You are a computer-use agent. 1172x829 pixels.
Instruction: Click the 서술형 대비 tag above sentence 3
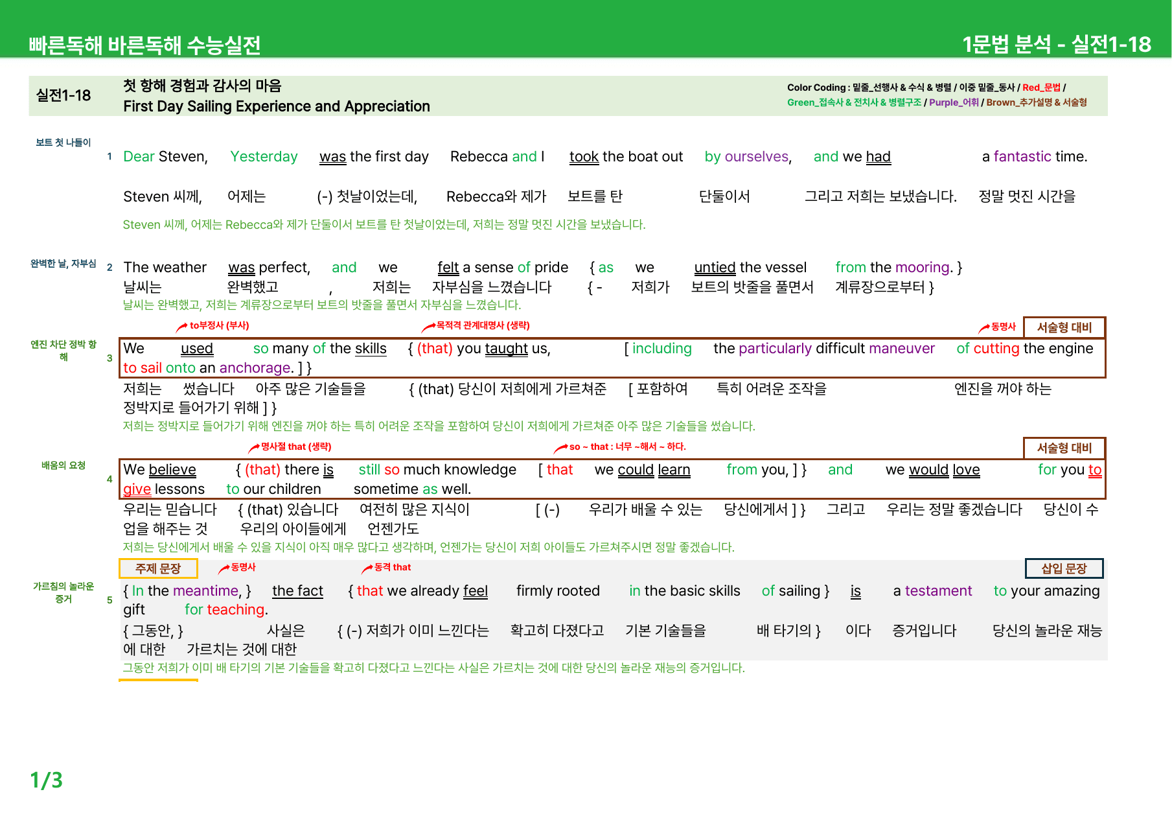(x=1064, y=327)
